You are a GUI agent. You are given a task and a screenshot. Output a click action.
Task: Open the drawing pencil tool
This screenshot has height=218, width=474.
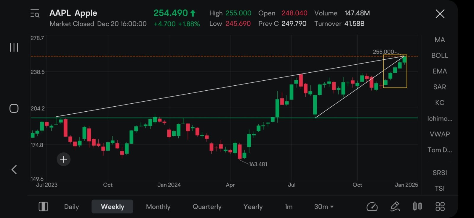395,206
